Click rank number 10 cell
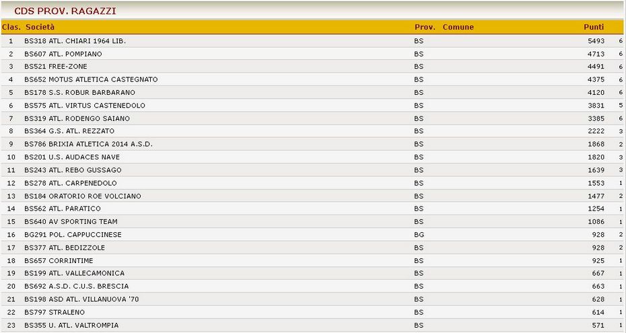 [11, 157]
